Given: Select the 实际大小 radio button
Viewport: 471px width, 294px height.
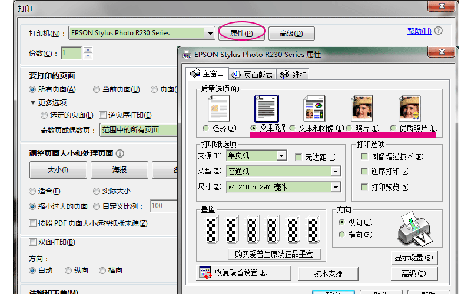Looking at the screenshot, I should (x=97, y=191).
